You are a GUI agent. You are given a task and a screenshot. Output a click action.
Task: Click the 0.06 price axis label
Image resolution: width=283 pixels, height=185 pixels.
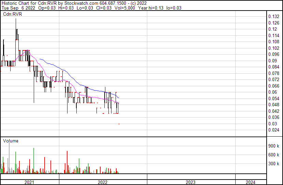pos(272,92)
